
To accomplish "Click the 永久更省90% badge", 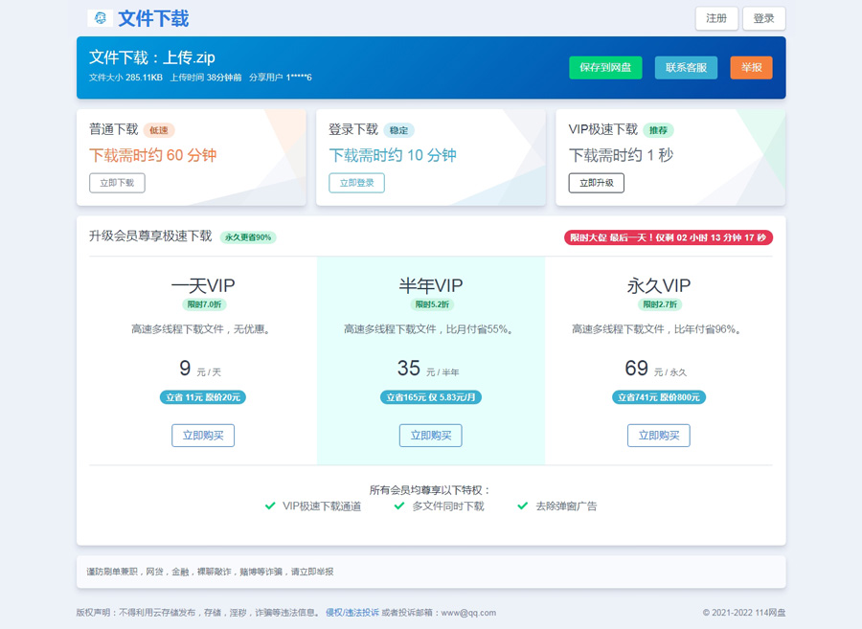I will point(248,237).
